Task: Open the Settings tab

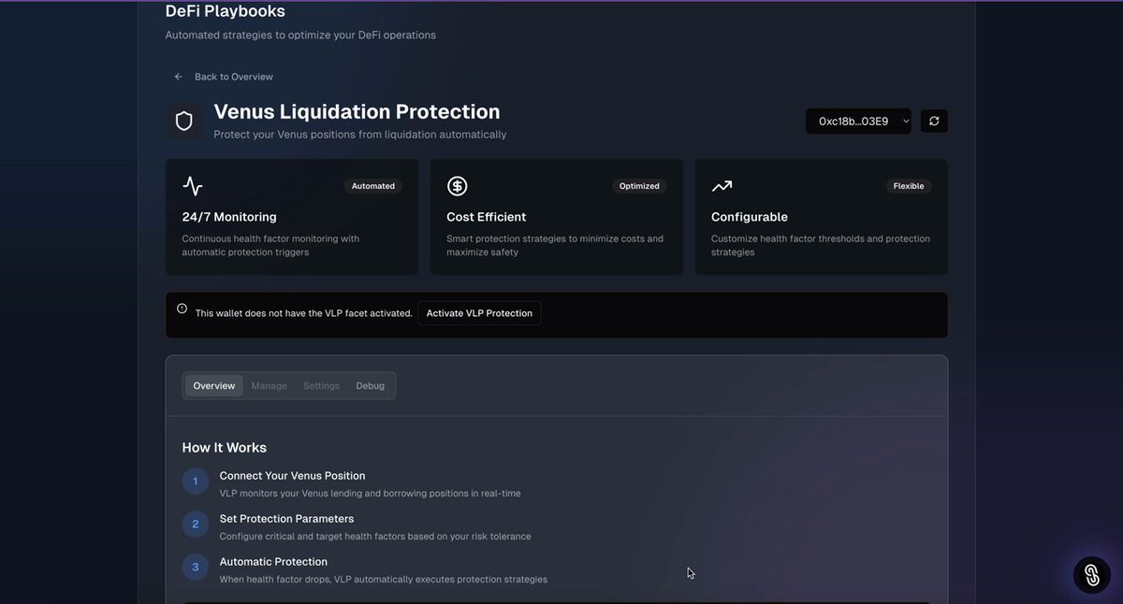Action: point(321,385)
